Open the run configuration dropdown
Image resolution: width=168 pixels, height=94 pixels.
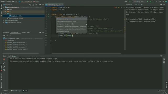[x=139, y=2]
